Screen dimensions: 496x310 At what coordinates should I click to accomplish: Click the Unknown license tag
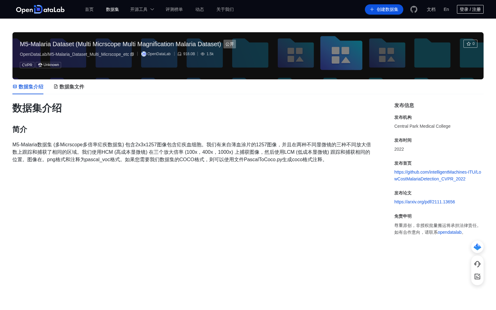click(48, 65)
